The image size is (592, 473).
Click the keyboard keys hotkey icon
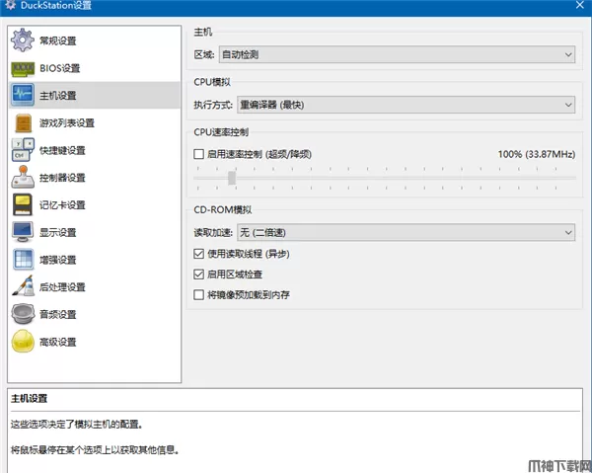point(23,150)
